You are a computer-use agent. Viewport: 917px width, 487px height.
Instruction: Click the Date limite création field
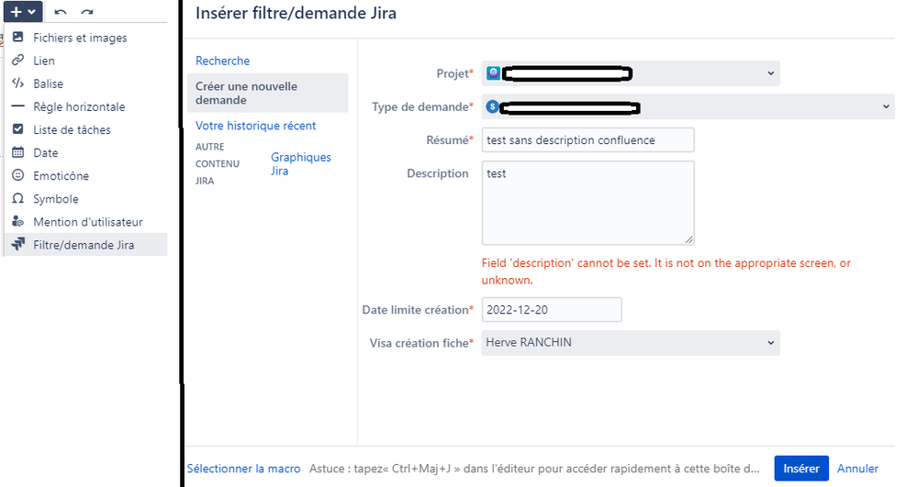pyautogui.click(x=552, y=310)
